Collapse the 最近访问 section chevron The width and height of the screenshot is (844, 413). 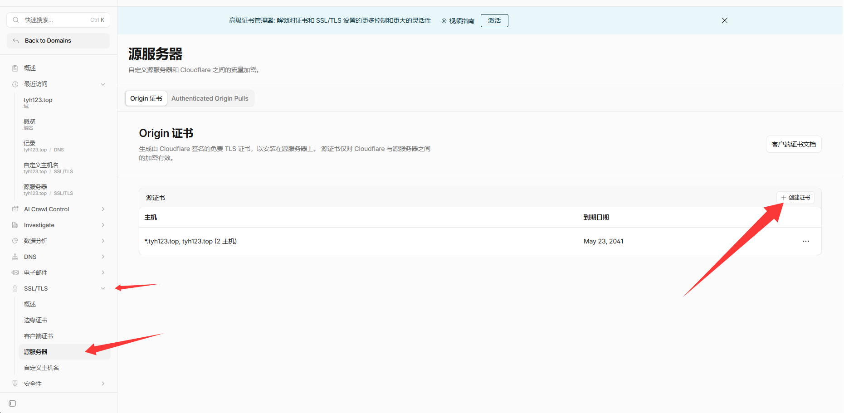pyautogui.click(x=103, y=84)
